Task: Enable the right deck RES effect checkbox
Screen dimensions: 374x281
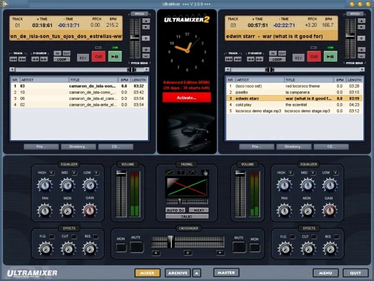Action: 336,237
